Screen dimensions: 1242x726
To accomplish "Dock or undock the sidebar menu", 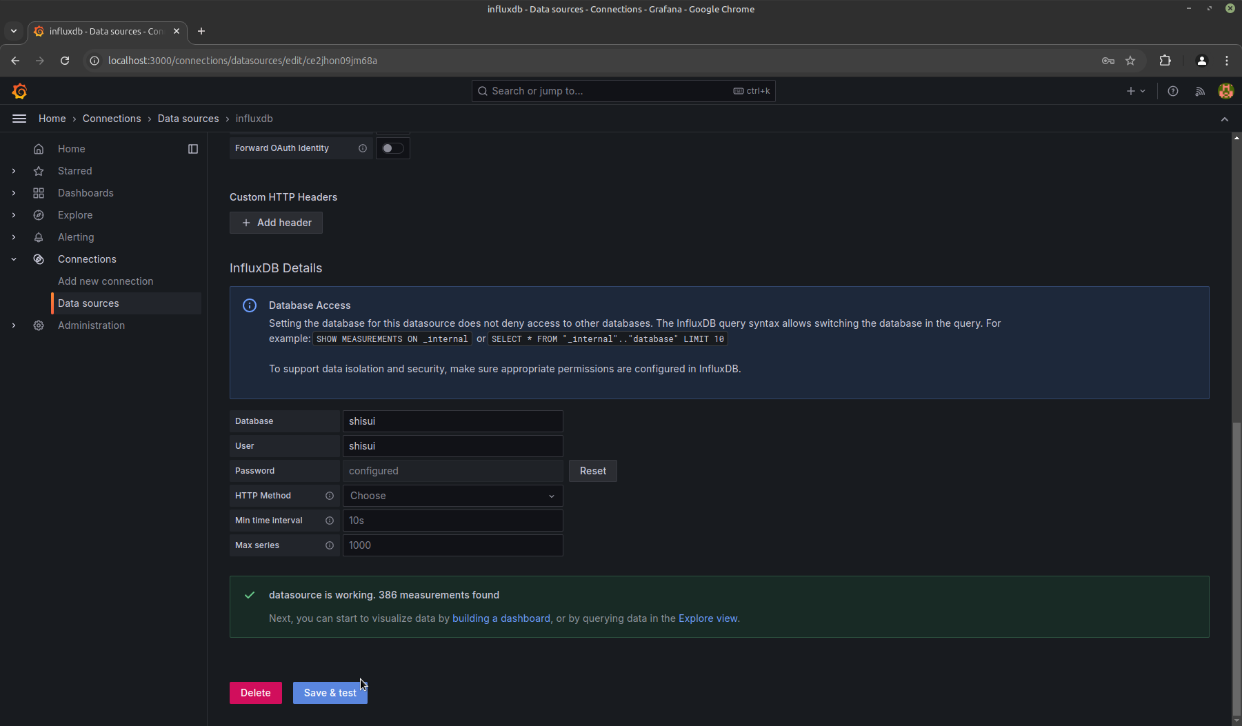I will click(x=193, y=149).
